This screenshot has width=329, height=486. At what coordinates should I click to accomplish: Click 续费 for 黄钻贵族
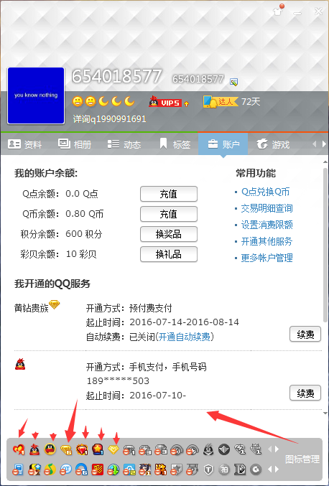tap(305, 334)
